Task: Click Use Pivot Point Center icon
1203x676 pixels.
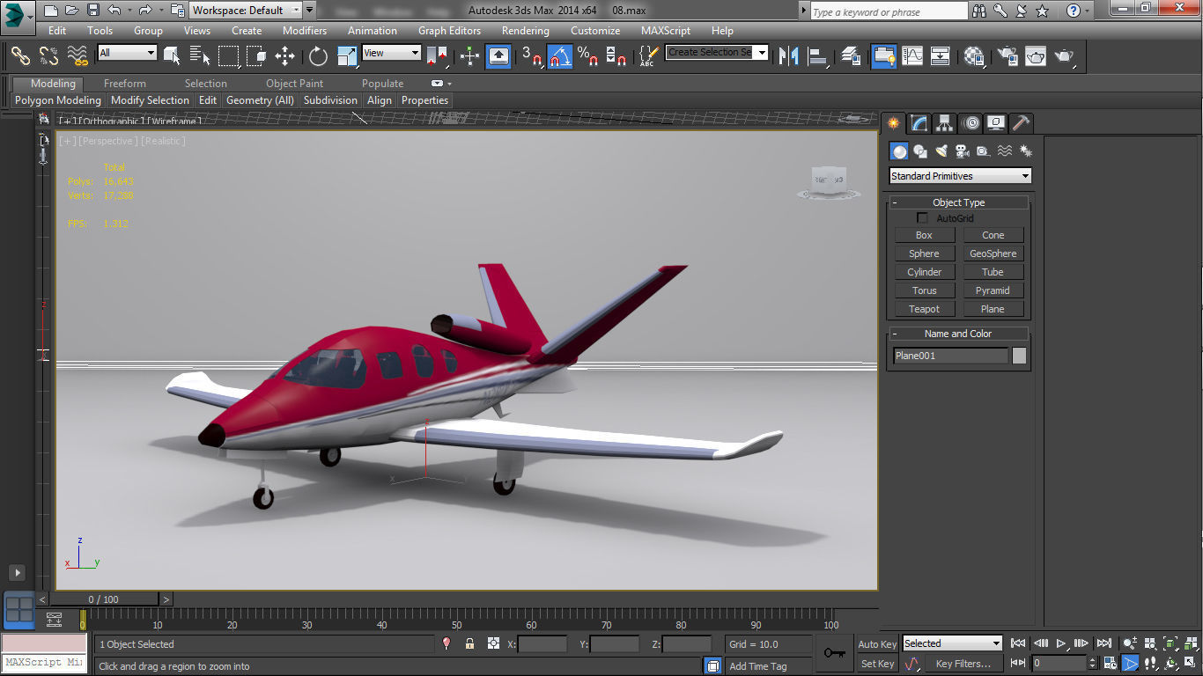Action: (437, 56)
